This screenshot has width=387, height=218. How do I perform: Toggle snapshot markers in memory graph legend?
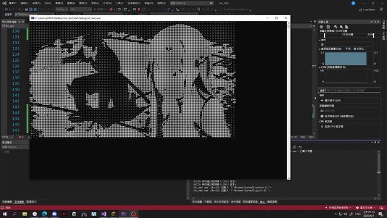pos(348,48)
